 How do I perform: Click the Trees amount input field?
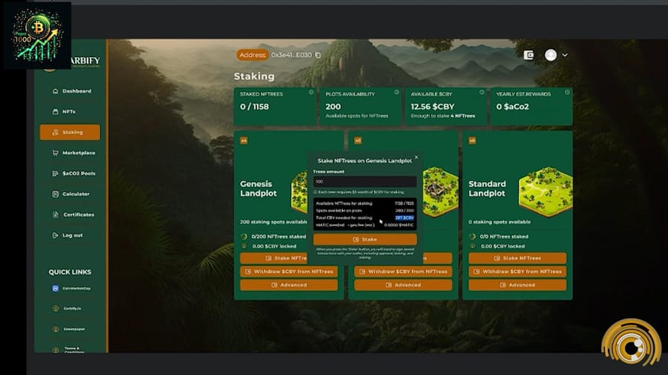364,182
